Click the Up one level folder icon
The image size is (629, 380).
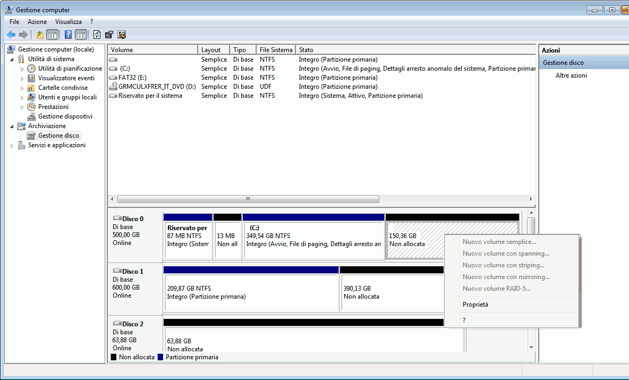click(x=40, y=35)
